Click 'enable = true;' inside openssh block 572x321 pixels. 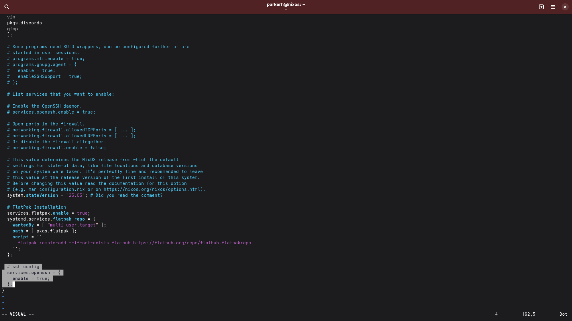point(31,278)
